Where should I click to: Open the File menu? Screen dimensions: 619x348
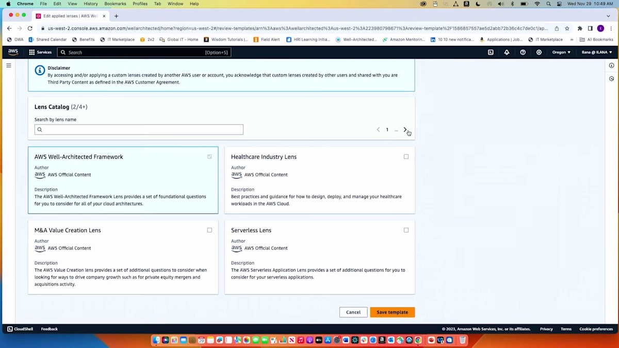tap(43, 4)
